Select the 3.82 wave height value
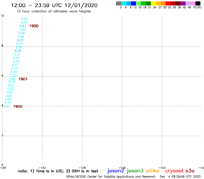Screen dimensions: 204x179 pyautogui.click(x=10, y=92)
